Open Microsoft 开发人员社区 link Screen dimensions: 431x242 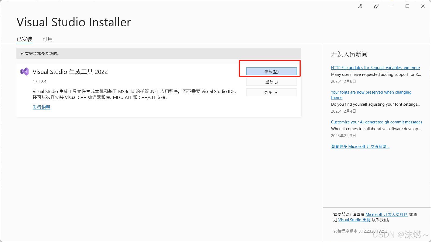pos(387,215)
